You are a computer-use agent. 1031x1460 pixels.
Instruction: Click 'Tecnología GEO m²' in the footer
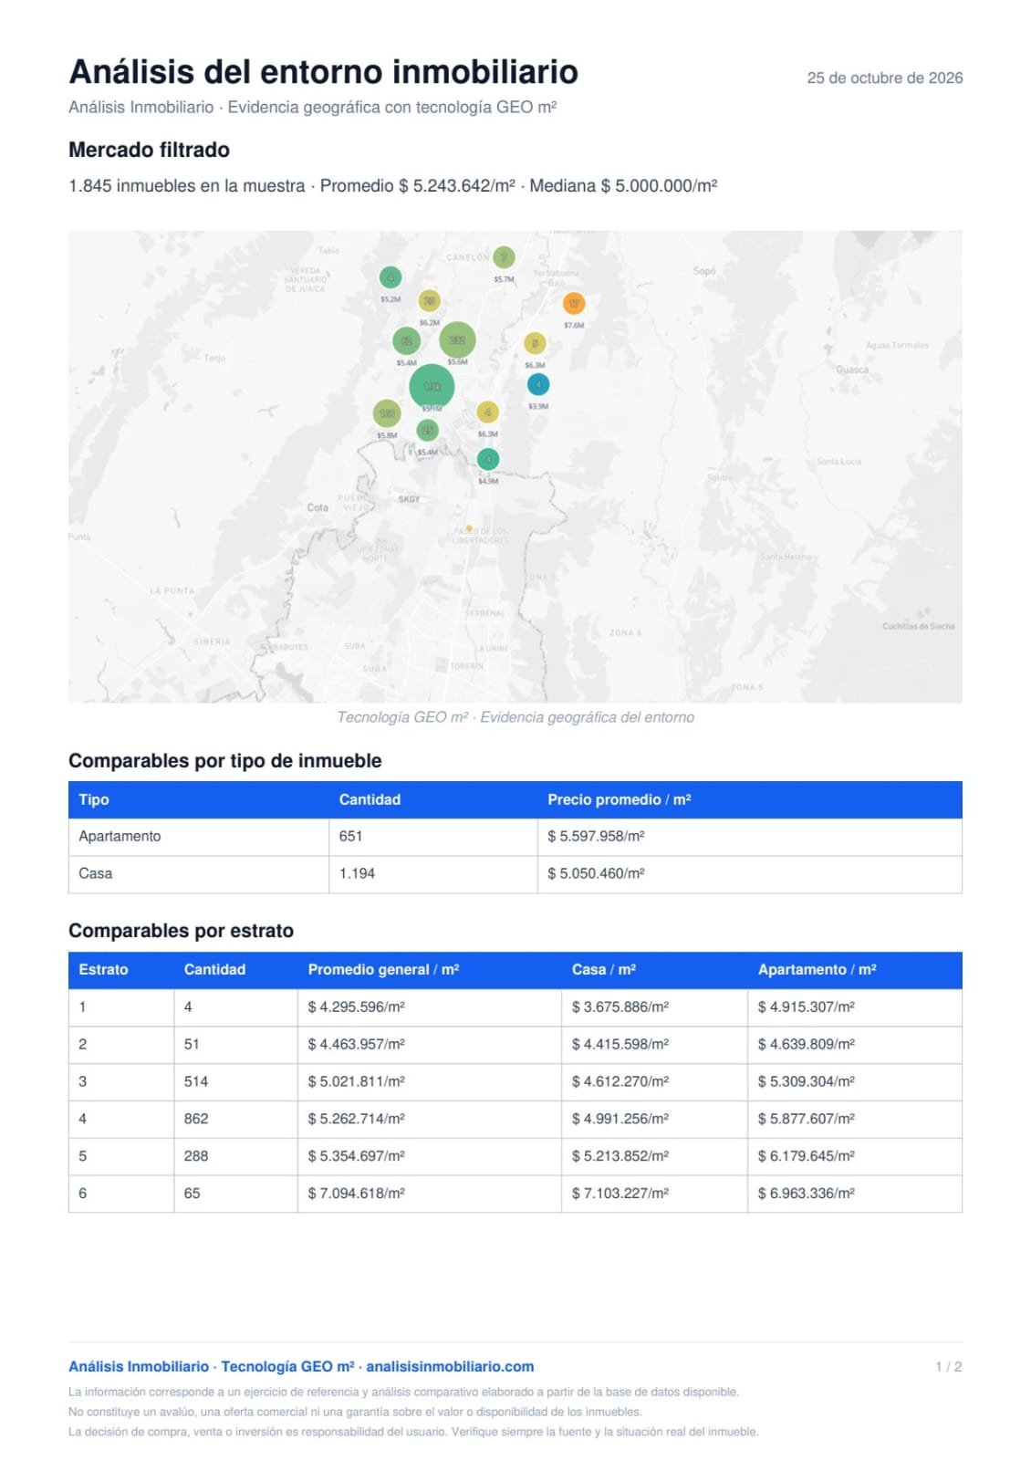(287, 1366)
